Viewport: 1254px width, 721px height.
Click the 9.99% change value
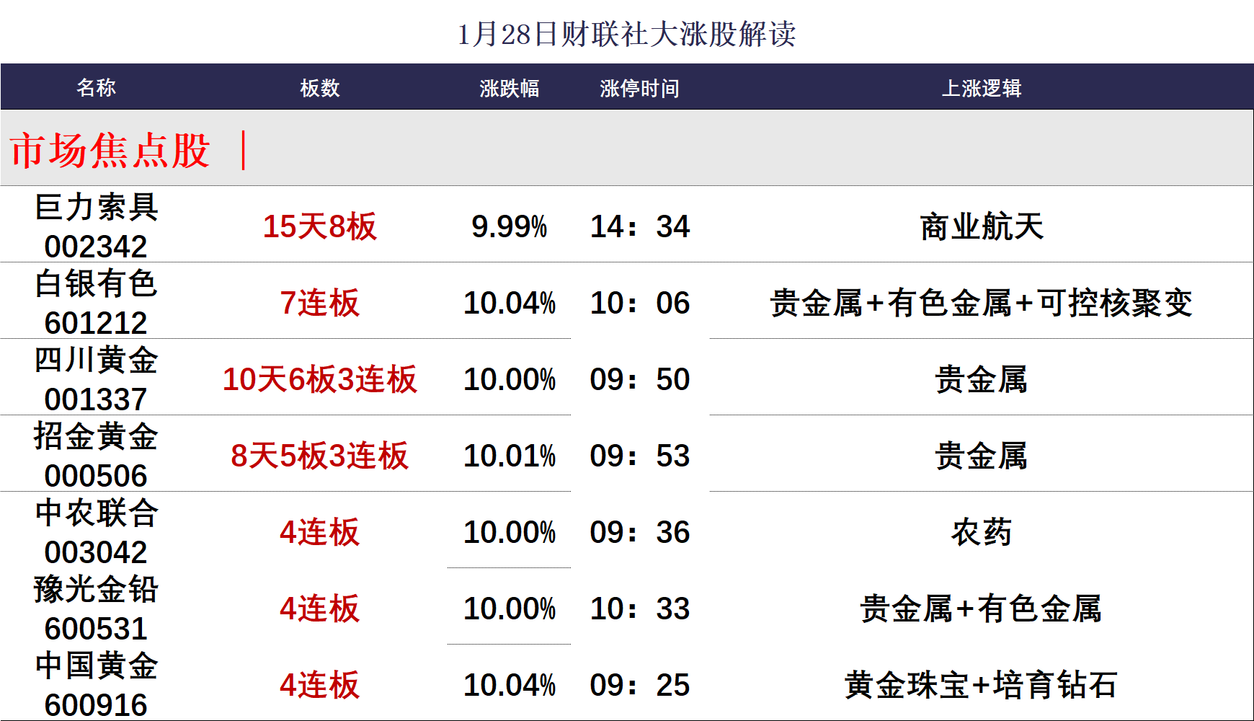tap(509, 226)
